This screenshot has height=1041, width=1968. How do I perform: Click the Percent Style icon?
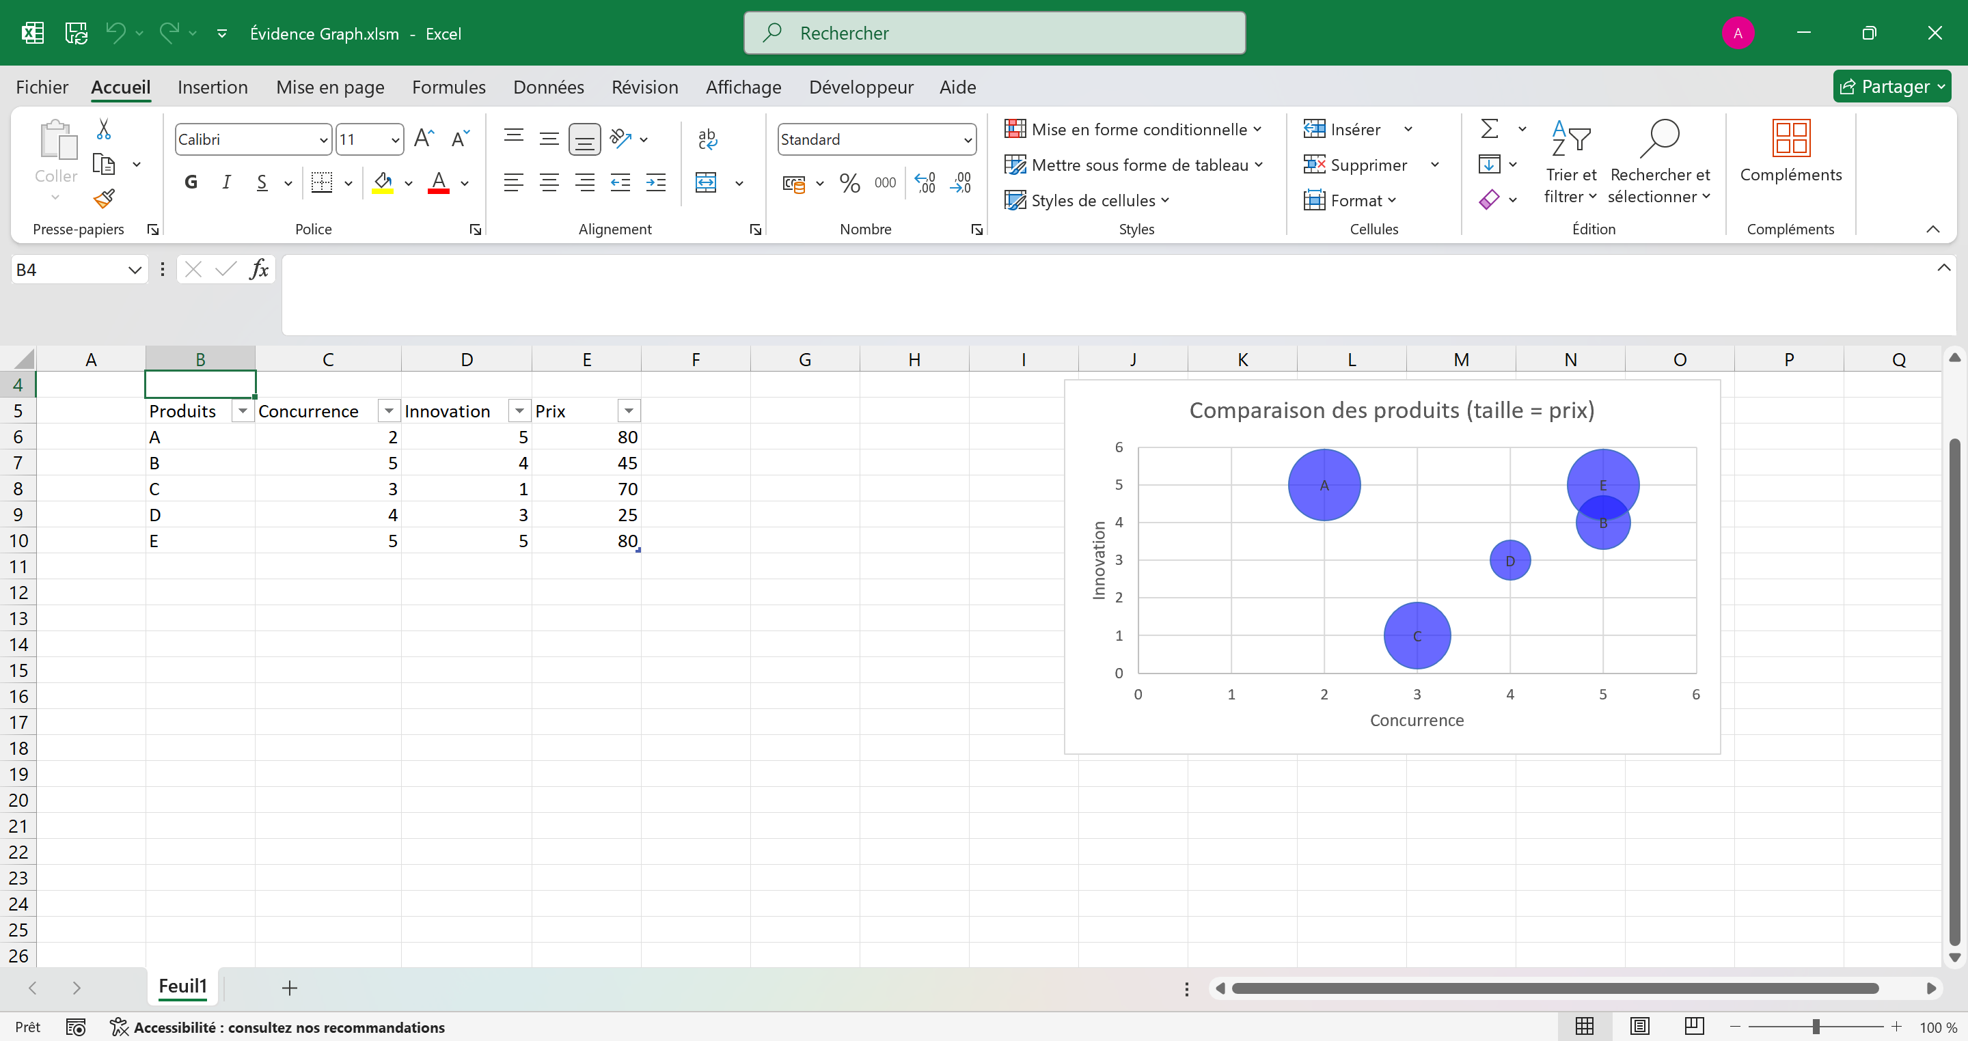(849, 182)
